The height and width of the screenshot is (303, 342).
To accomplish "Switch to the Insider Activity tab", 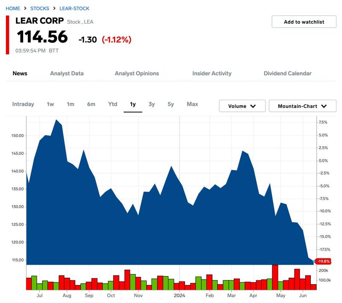I will [212, 73].
